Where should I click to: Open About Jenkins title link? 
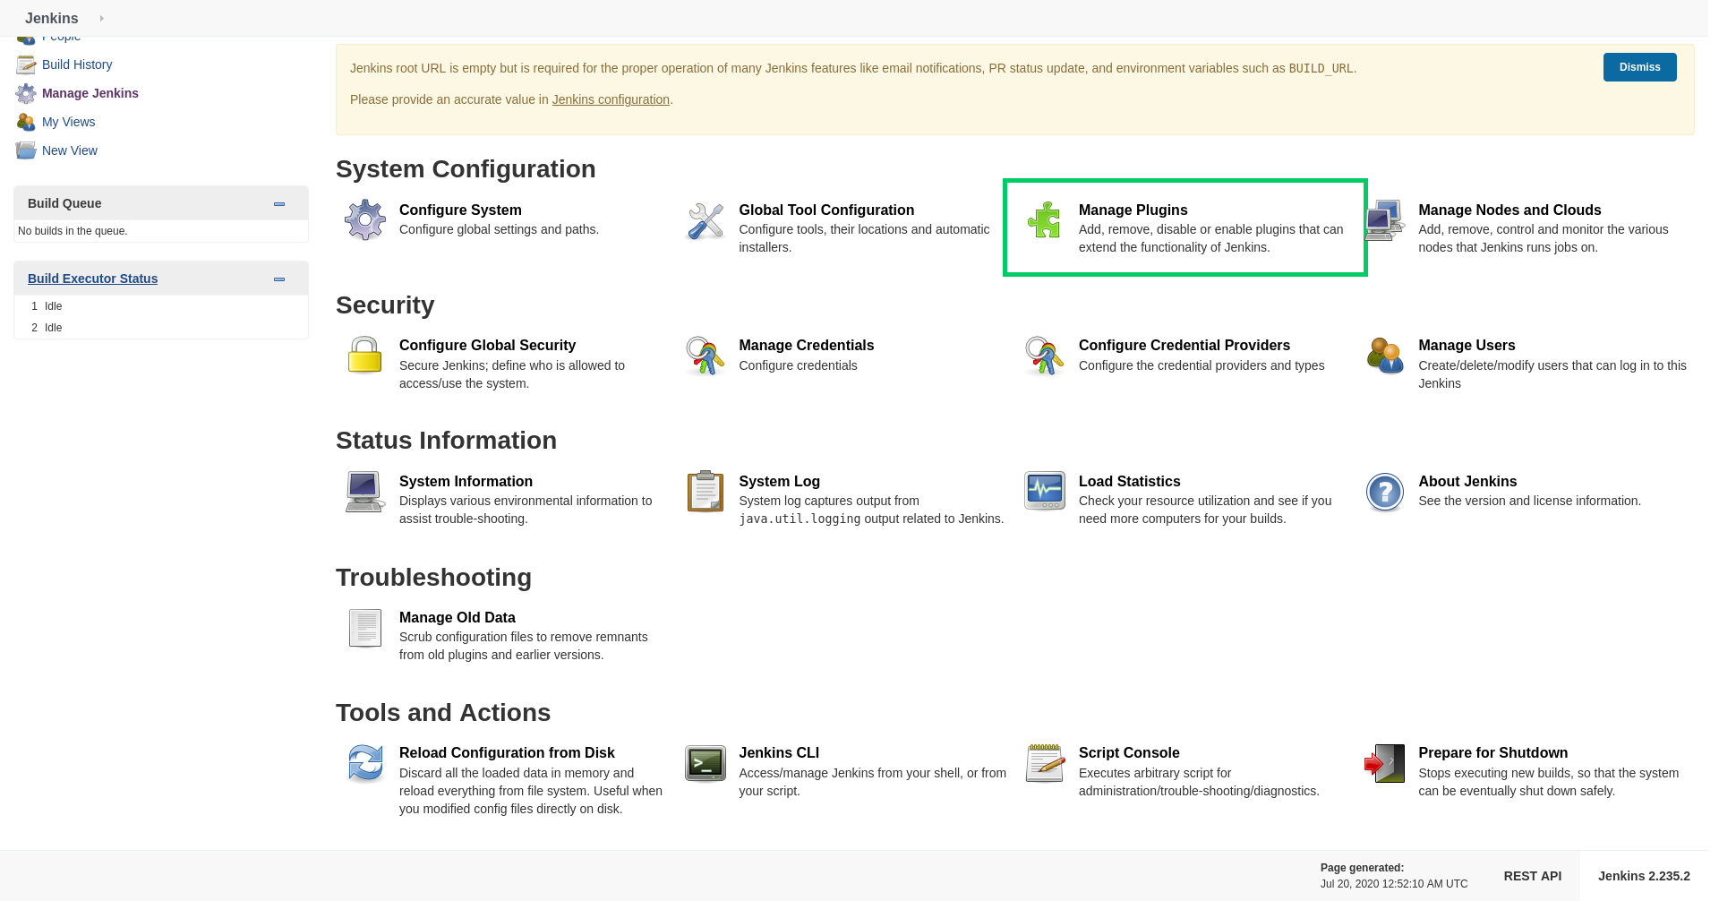coord(1467,481)
